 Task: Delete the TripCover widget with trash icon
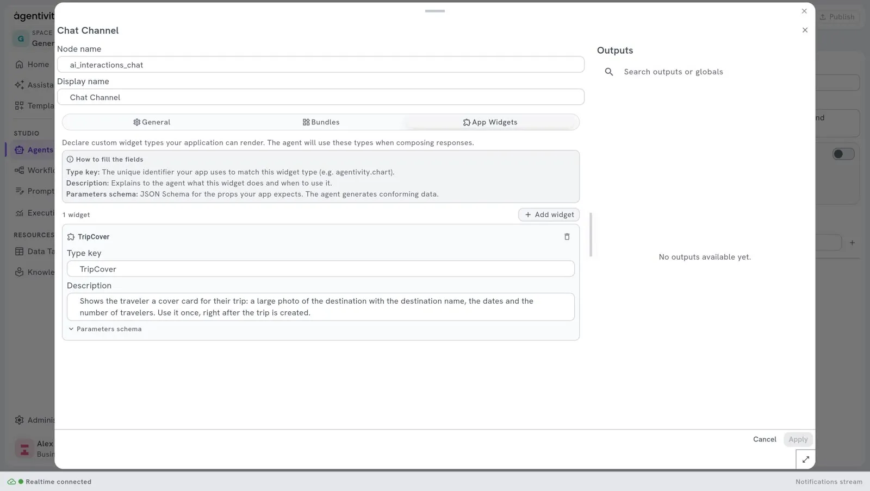(567, 237)
